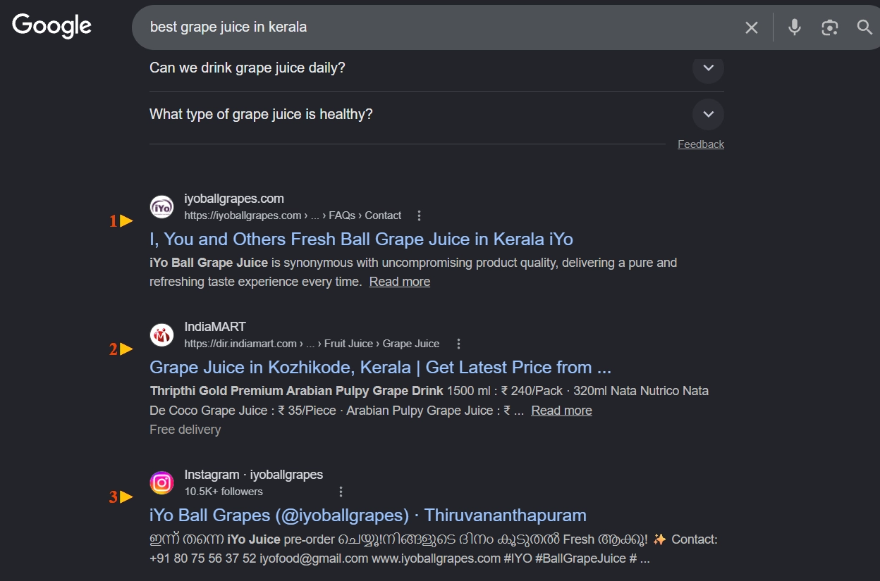Screen dimensions: 880x581
Task: Clear the search query with X icon
Action: [x=752, y=27]
